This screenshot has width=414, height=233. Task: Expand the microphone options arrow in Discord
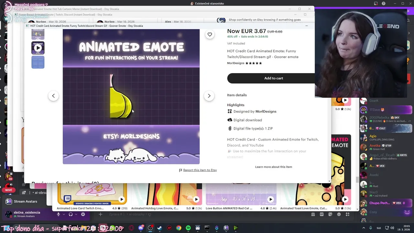tap(64, 214)
